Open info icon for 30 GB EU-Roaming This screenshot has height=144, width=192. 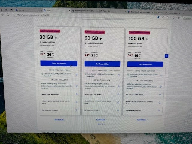(76, 110)
